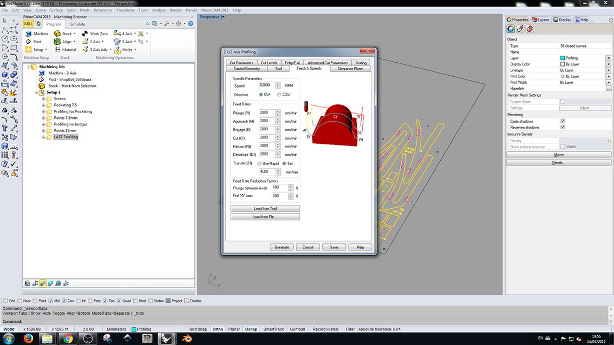Launch Blender from the taskbar
614x345 pixels.
186,339
